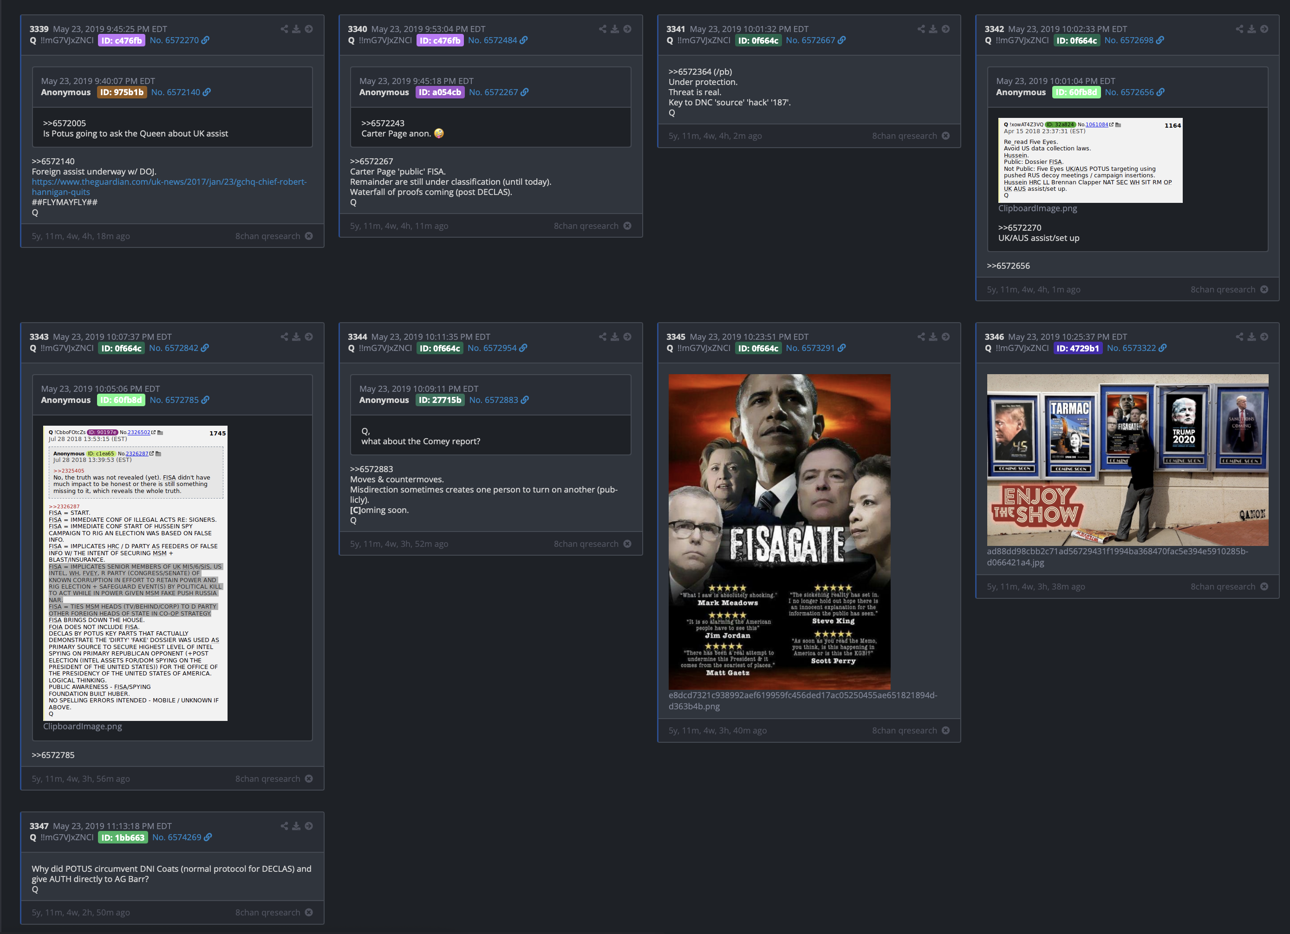The image size is (1290, 934).
Task: Open quoted post link No. 6572656
Action: coord(1130,92)
